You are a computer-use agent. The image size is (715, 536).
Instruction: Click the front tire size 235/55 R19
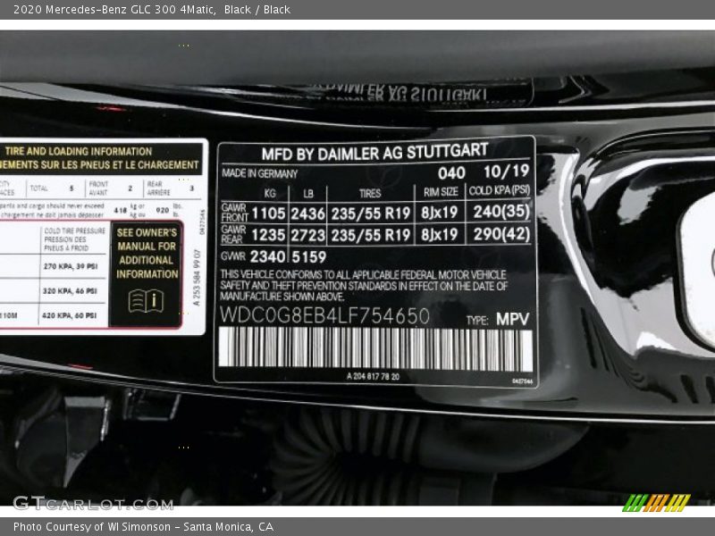pyautogui.click(x=370, y=213)
